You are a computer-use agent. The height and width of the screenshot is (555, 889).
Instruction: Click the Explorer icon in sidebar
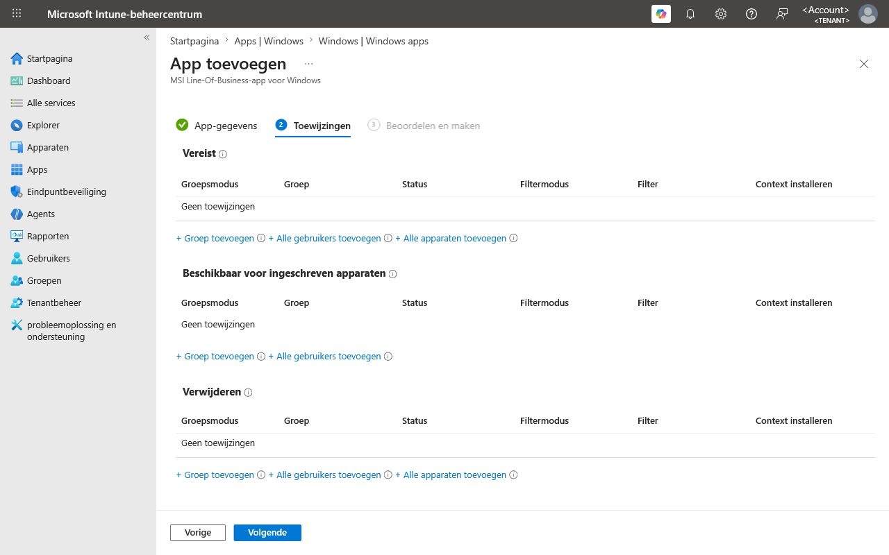click(17, 126)
